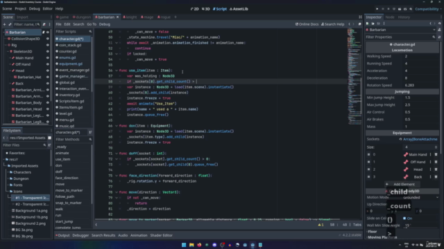
Task: Open Online Docs
Action: 307,24
